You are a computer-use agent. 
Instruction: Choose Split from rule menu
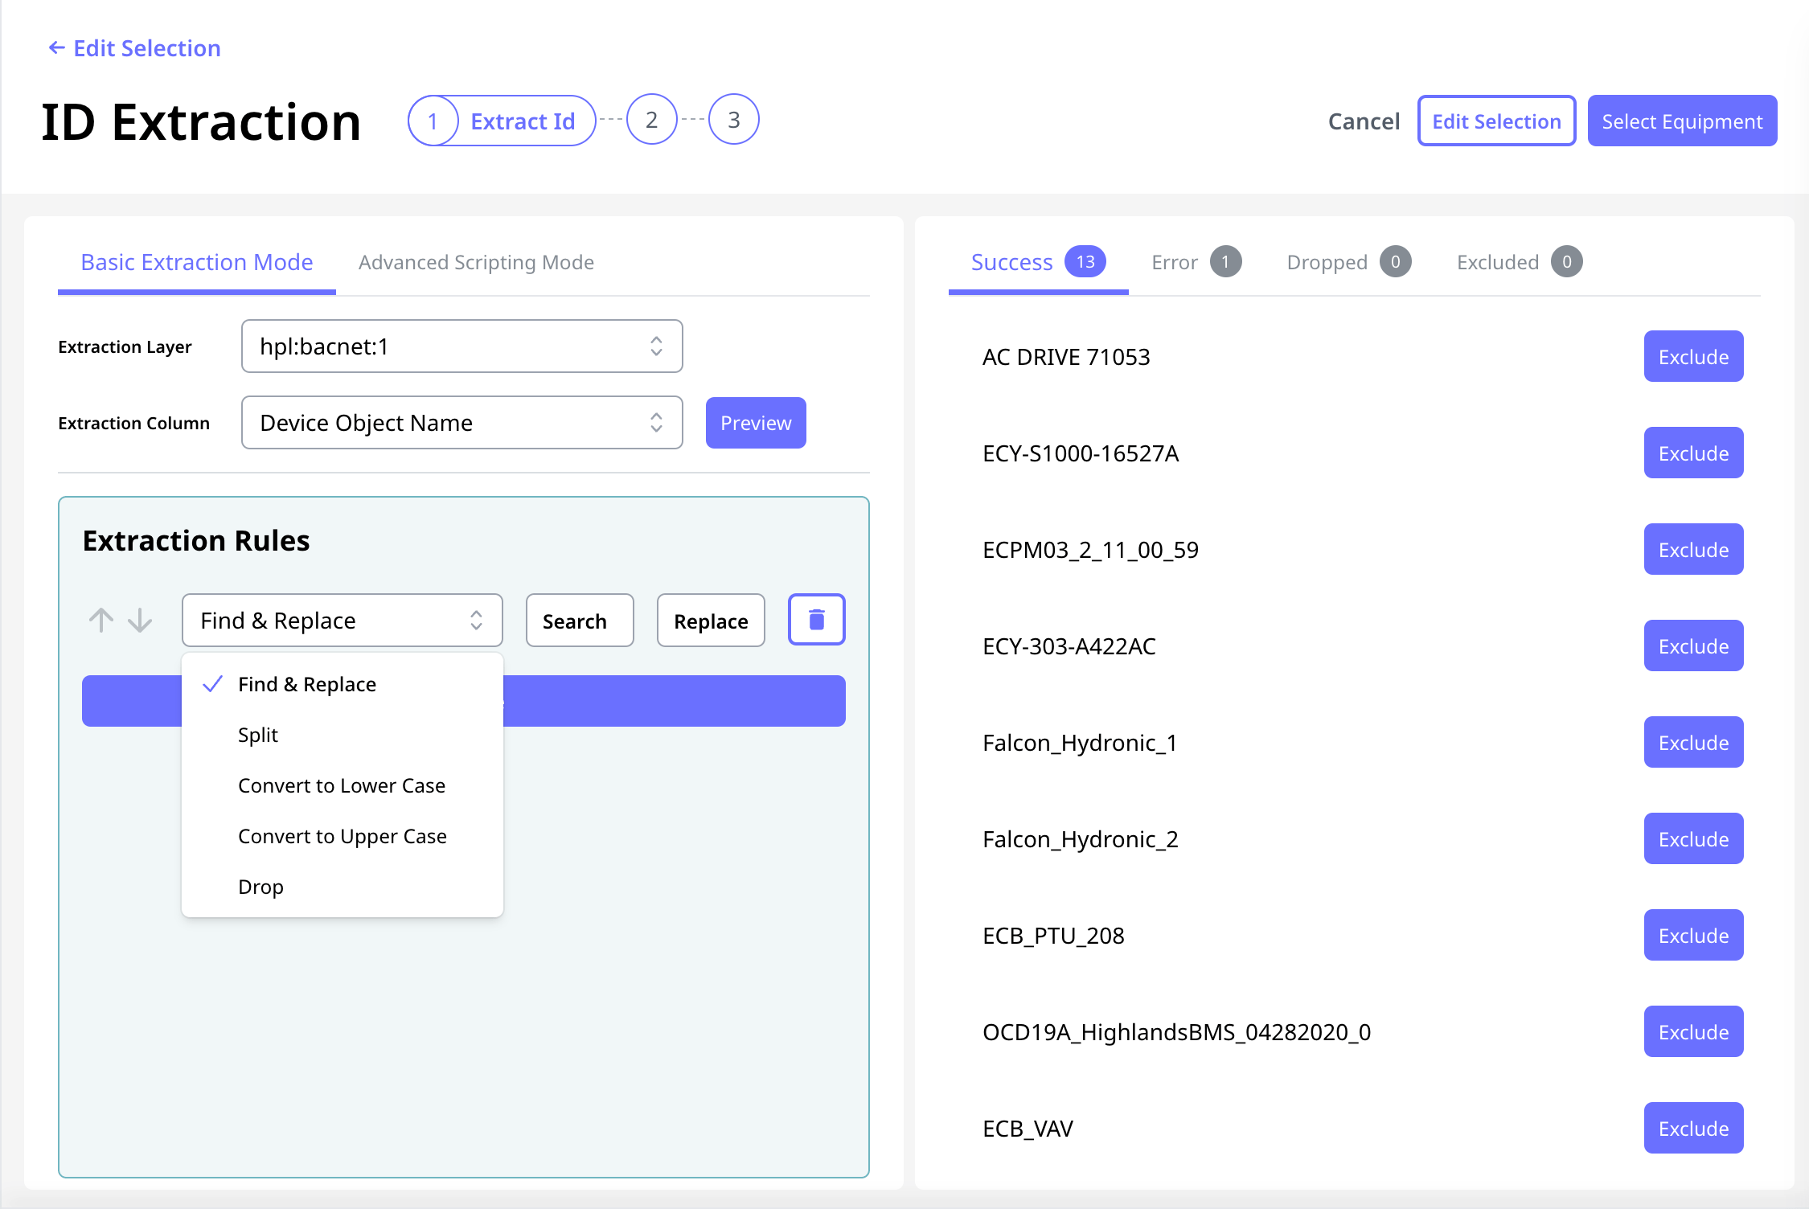pos(258,735)
